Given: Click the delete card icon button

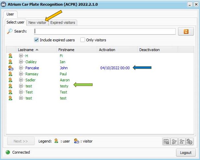Looking at the screenshot, I should [x=166, y=141].
